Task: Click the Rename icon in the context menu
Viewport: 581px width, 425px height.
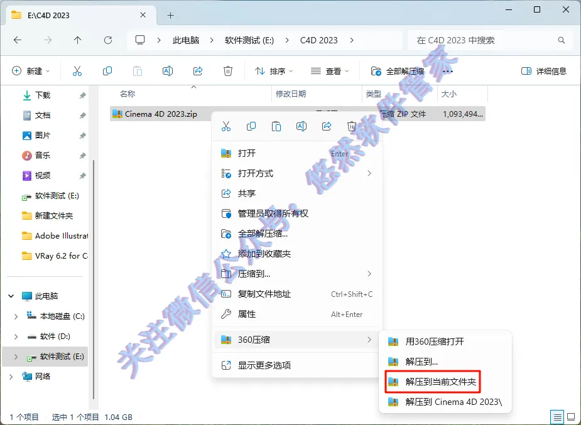Action: pyautogui.click(x=301, y=127)
